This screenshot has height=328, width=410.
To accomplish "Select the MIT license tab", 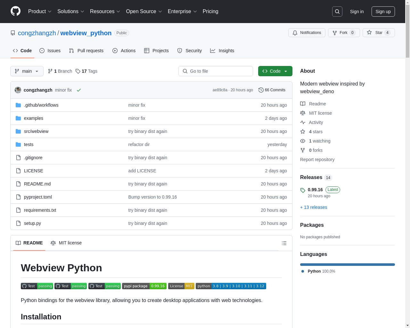I will [66, 243].
